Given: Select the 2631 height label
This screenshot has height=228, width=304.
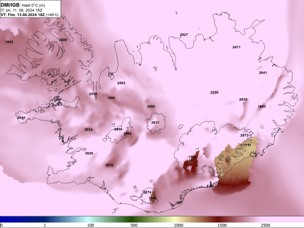Looking at the screenshot, I should pyautogui.click(x=21, y=118).
